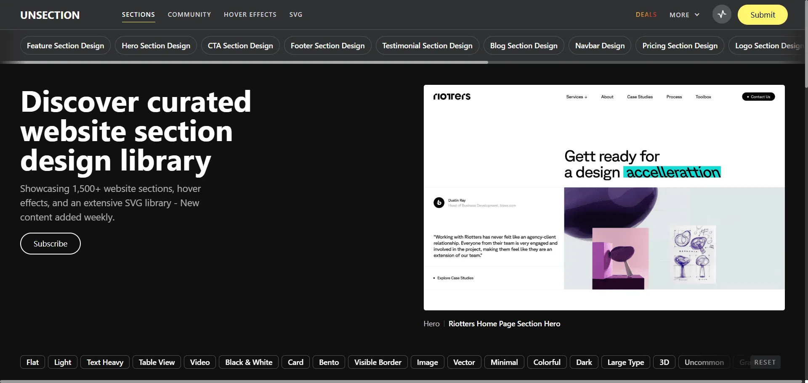Click the activity pulse icon near Submit

click(721, 14)
